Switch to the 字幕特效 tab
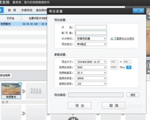The height and width of the screenshot is (120, 150). [x=27, y=10]
